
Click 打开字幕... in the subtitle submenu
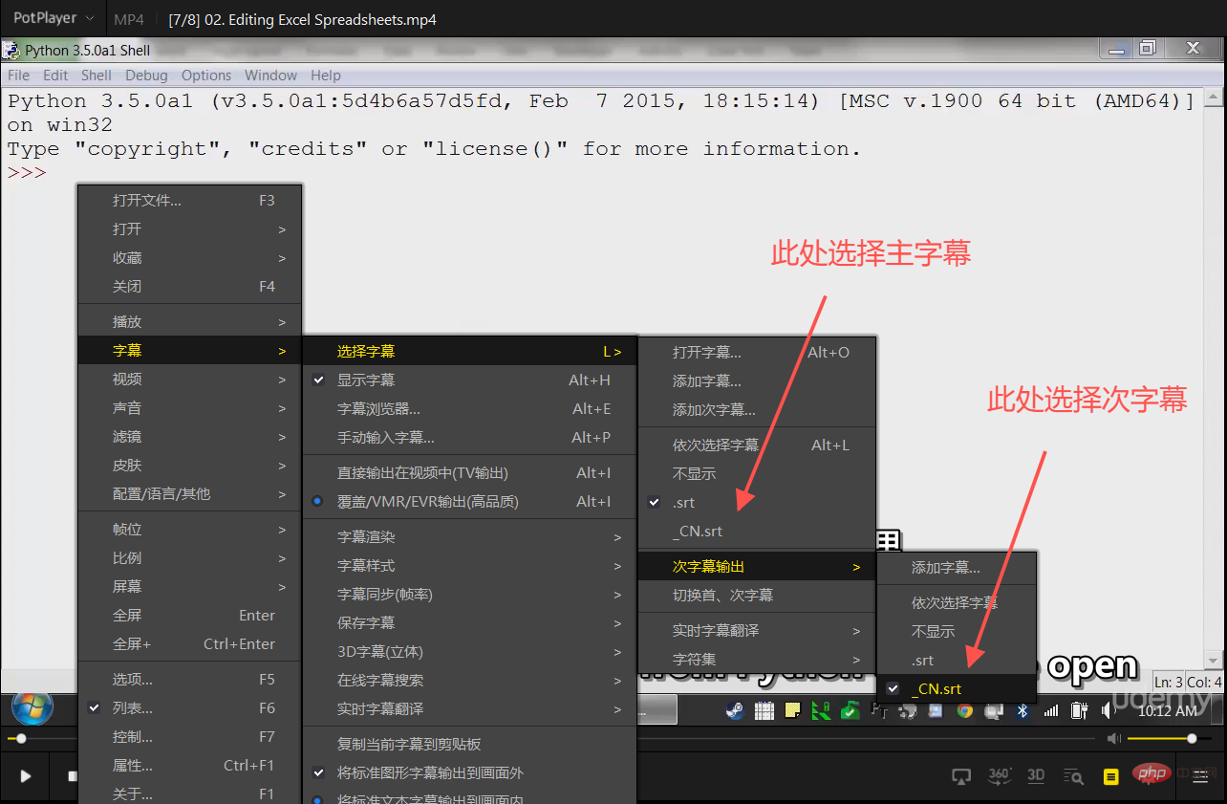point(757,352)
